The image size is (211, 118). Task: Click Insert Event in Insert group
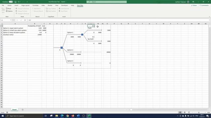pos(63,11)
